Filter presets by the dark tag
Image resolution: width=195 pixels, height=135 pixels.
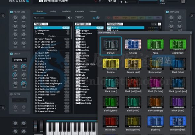pos(117,18)
